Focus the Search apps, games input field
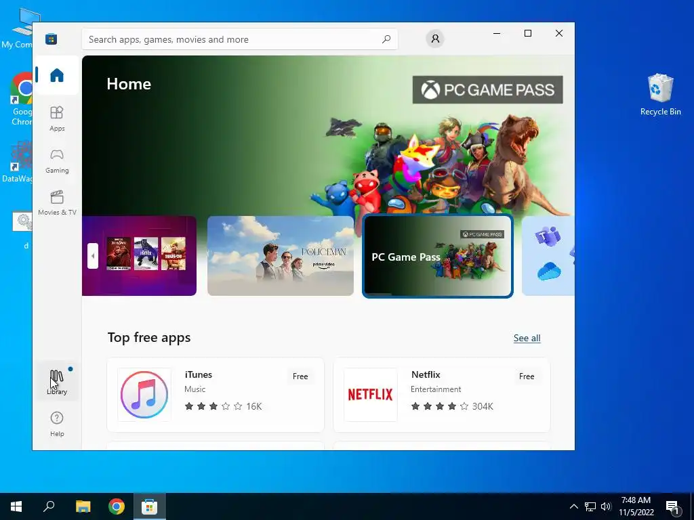The image size is (694, 520). 240,39
